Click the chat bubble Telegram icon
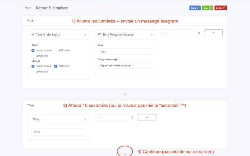 click(99, 34)
